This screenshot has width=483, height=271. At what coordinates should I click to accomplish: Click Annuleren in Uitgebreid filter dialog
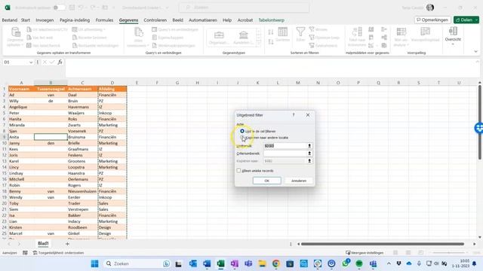(299, 181)
